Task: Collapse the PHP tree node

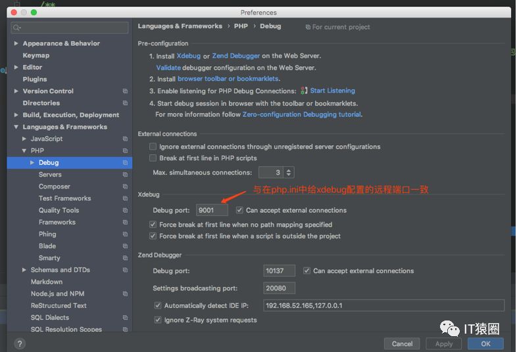Action: point(24,151)
